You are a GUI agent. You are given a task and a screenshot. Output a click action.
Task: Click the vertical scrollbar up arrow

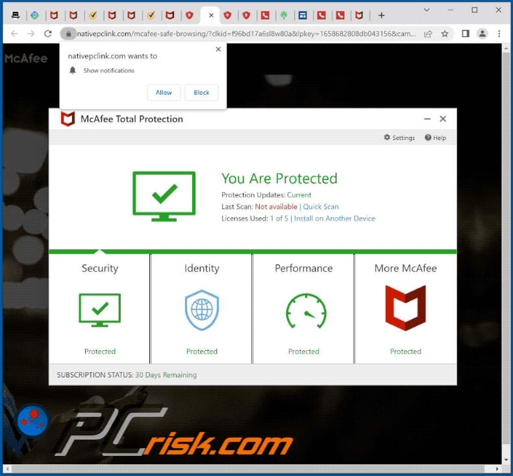tap(506, 49)
